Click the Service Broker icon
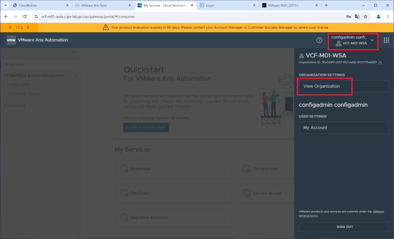The height and width of the screenshot is (239, 394). pyautogui.click(x=247, y=193)
